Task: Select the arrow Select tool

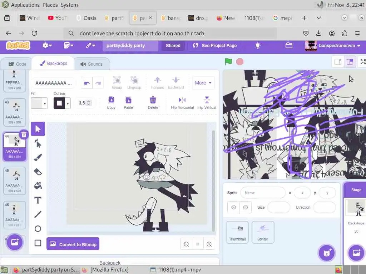Action: click(38, 129)
